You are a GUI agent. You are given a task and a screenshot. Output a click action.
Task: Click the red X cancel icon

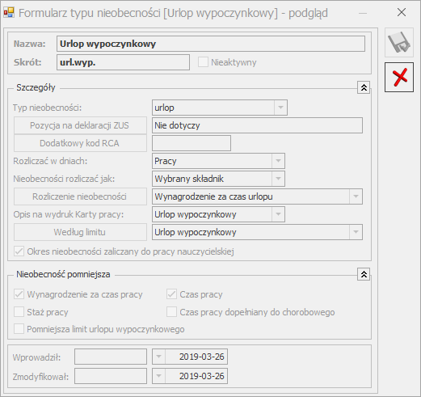(x=399, y=77)
